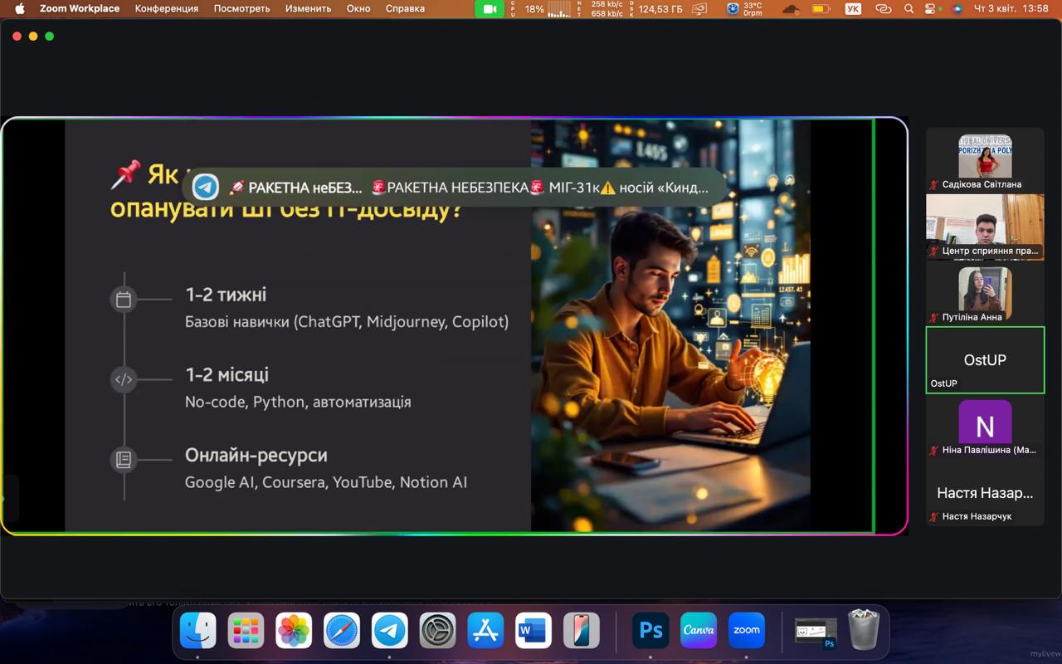The width and height of the screenshot is (1062, 664).
Task: Open Control Center in menu bar
Action: 933,9
